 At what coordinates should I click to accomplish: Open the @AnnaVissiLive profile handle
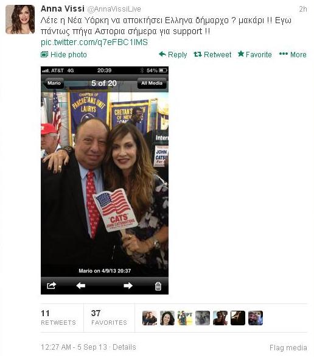pyautogui.click(x=114, y=9)
